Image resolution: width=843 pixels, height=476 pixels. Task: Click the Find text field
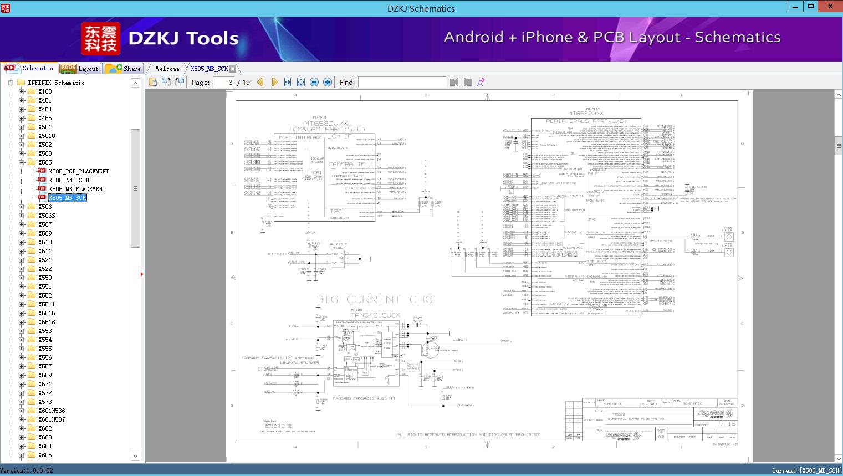(402, 82)
